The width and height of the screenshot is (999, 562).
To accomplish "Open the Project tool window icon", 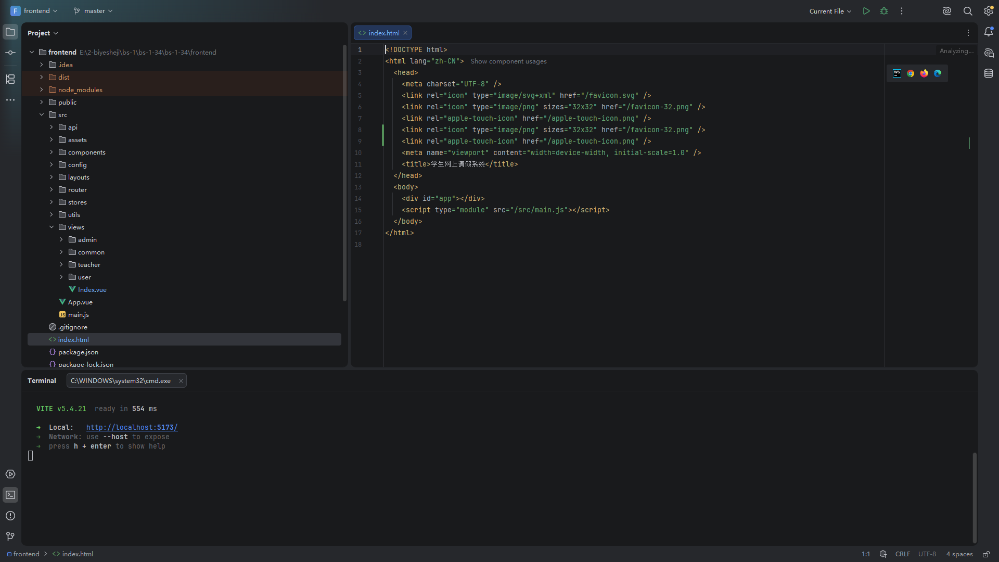I will pyautogui.click(x=10, y=32).
